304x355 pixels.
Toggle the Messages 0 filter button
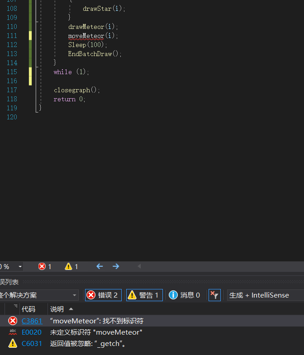(185, 295)
